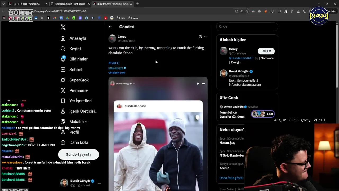Open account menu next to Burak Güngör
Screen dimensions: 339x191
click(x=99, y=183)
